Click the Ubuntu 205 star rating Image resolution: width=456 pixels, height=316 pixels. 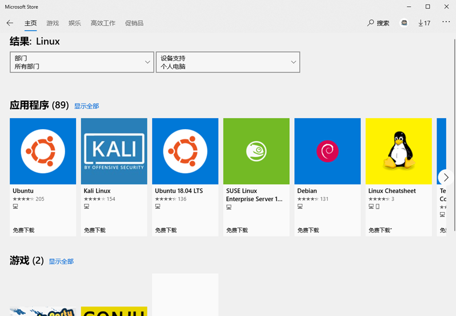point(29,199)
